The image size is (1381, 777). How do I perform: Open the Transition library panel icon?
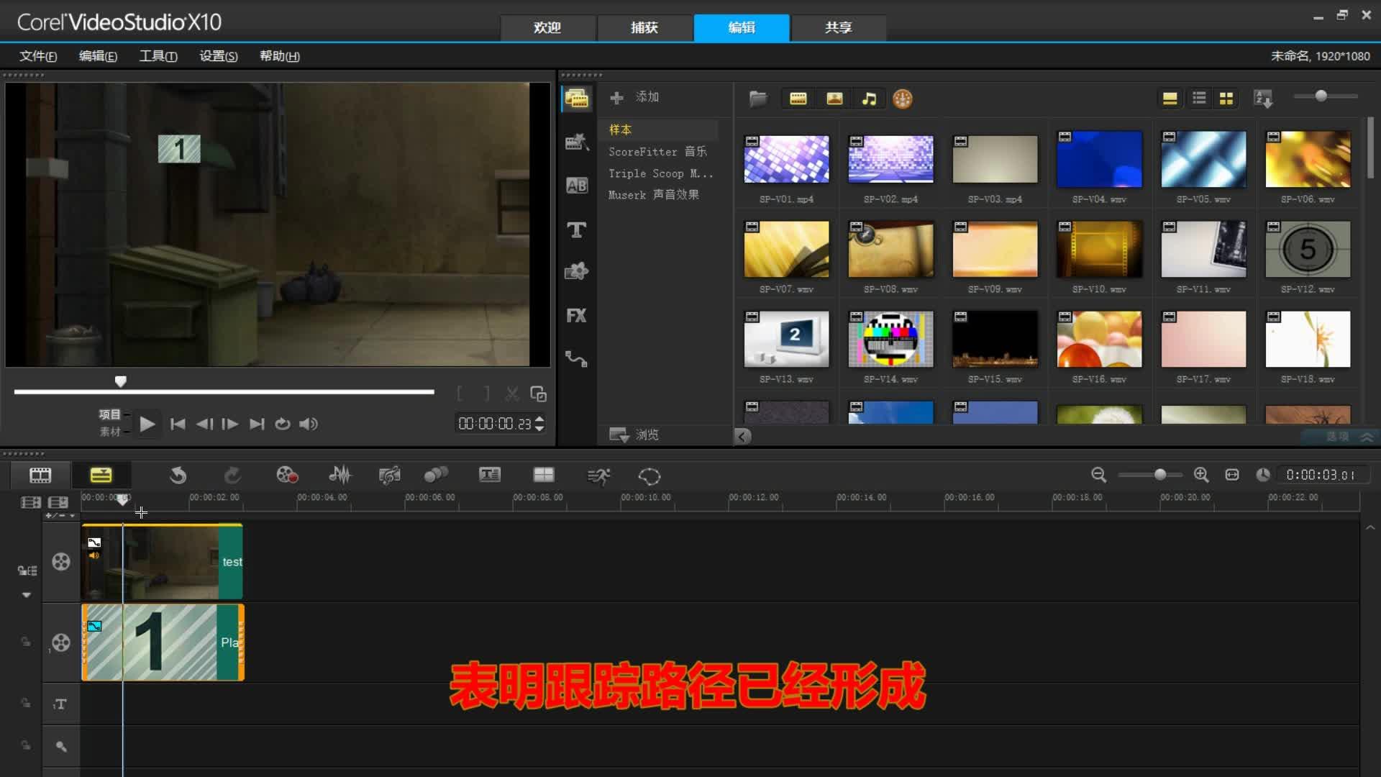pos(576,186)
